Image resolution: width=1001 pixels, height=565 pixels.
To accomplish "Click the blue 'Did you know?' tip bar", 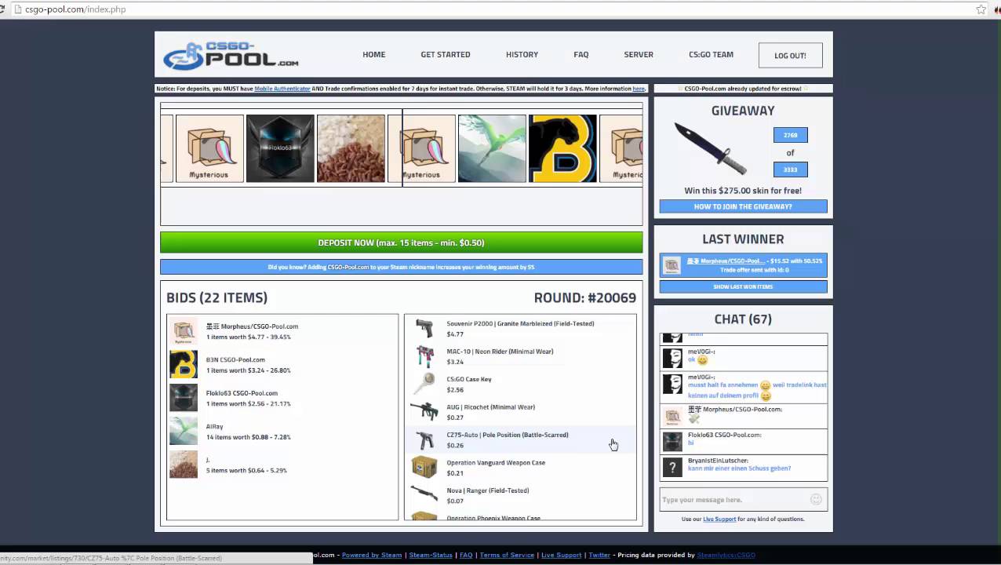I will point(401,267).
